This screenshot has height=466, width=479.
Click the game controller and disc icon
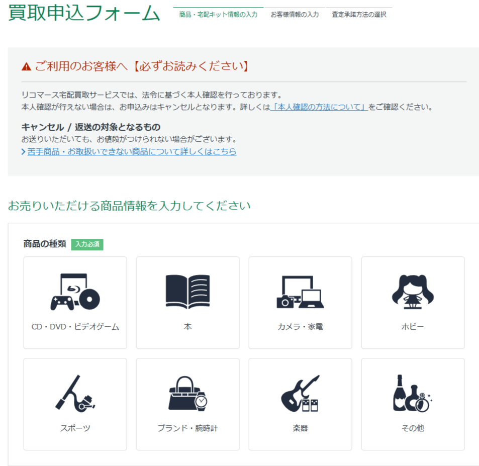75,292
